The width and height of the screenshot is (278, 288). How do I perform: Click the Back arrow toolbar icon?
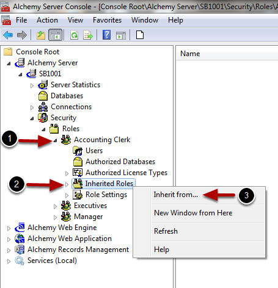(8, 35)
